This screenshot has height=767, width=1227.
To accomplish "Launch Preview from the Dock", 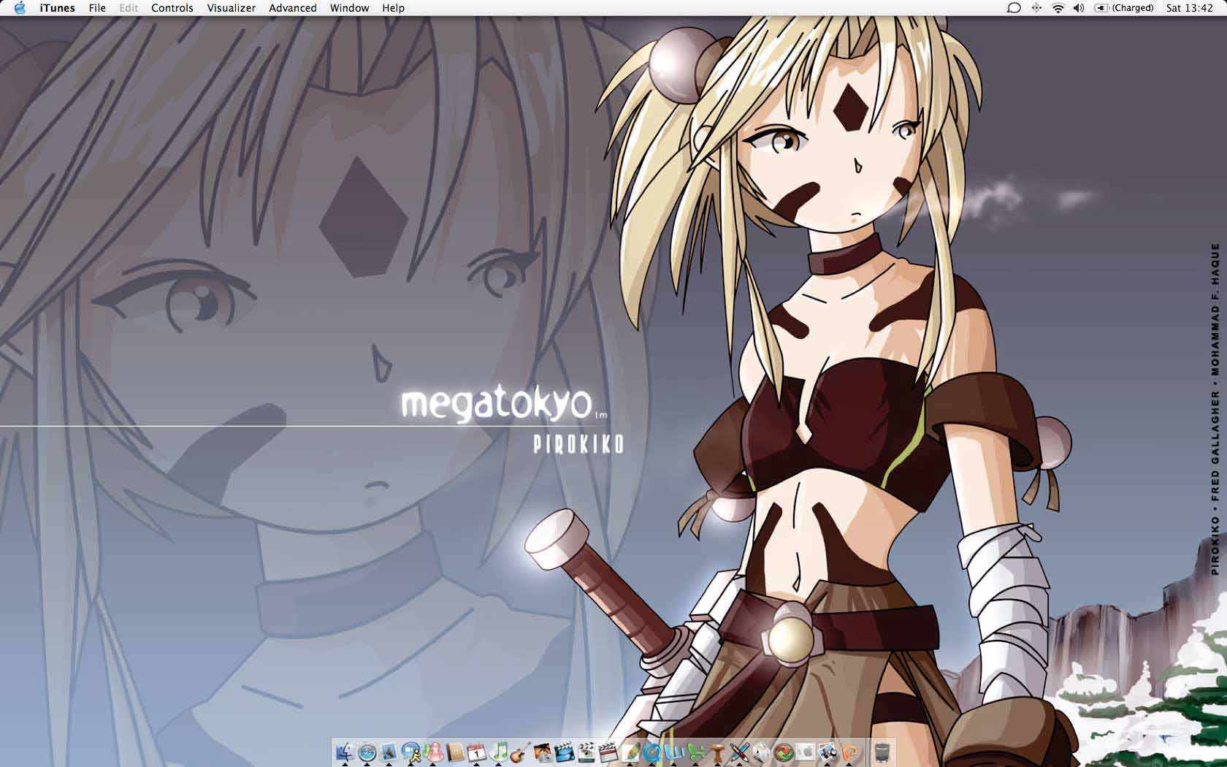I will [827, 752].
